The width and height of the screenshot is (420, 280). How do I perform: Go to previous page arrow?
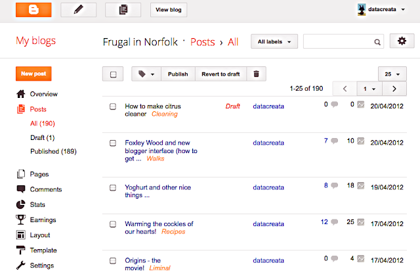click(x=344, y=89)
